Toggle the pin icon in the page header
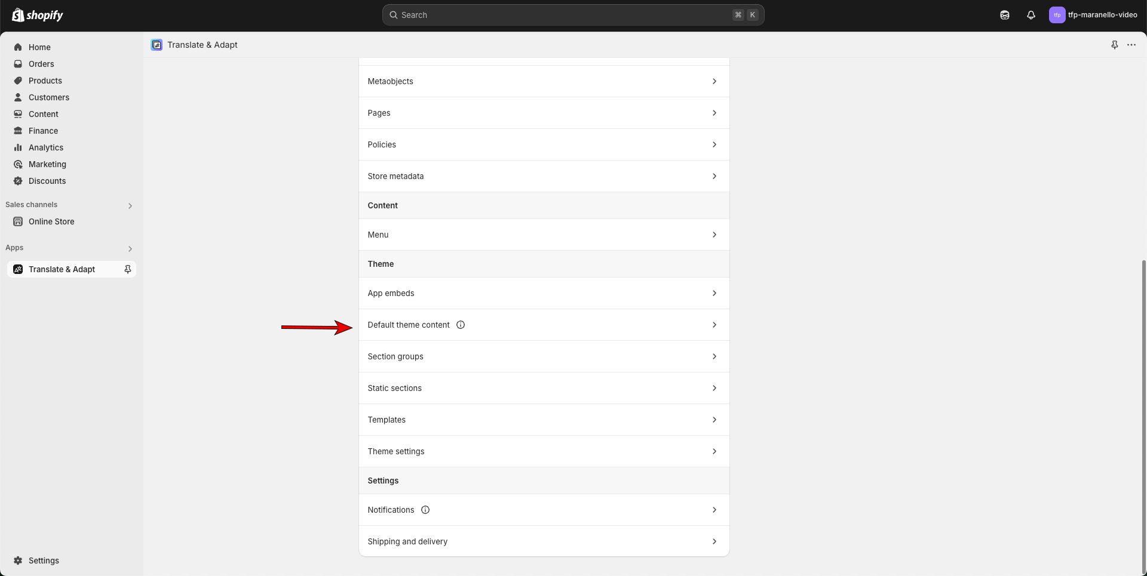Image resolution: width=1147 pixels, height=576 pixels. 1114,45
